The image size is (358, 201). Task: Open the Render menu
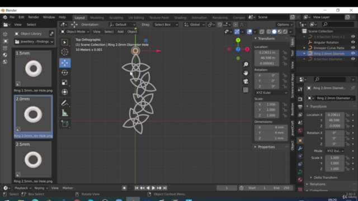pyautogui.click(x=34, y=17)
